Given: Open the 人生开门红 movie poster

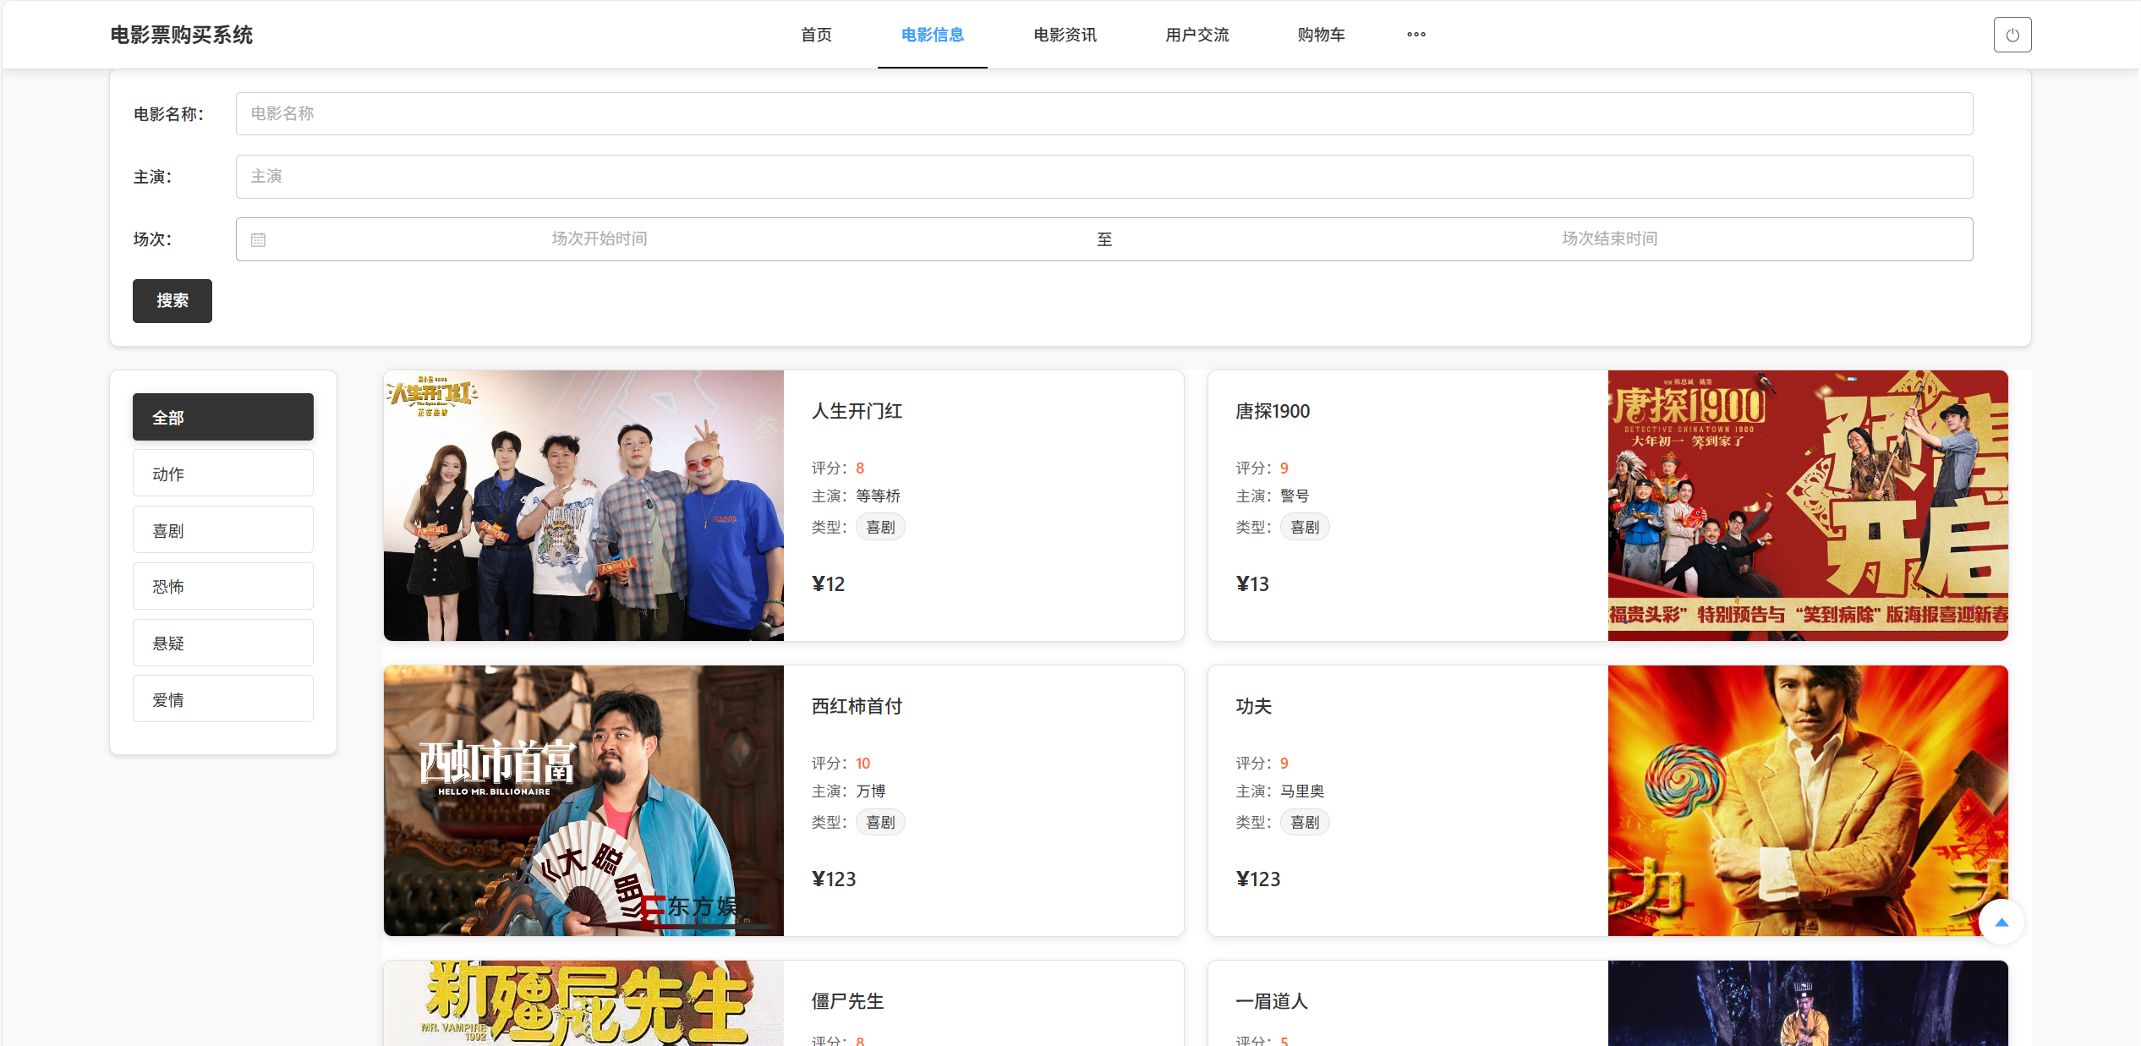Looking at the screenshot, I should click(583, 505).
